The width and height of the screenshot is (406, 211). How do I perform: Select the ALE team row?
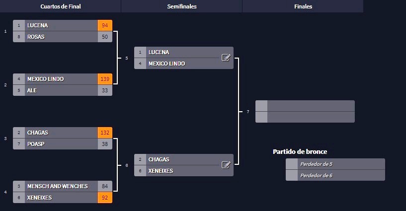[61, 90]
